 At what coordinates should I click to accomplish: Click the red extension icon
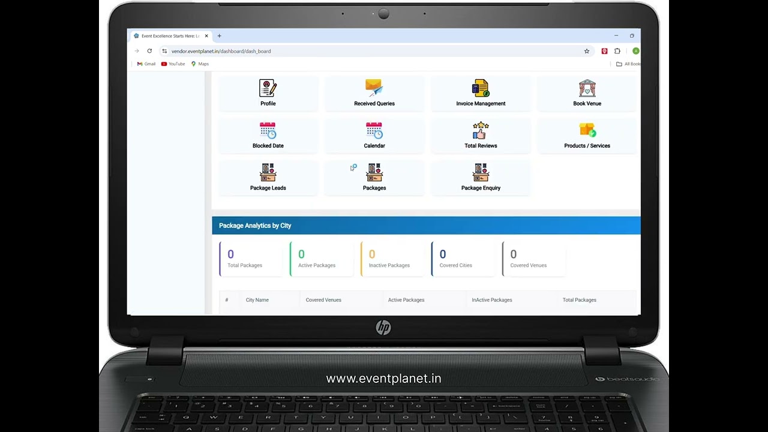pyautogui.click(x=604, y=51)
